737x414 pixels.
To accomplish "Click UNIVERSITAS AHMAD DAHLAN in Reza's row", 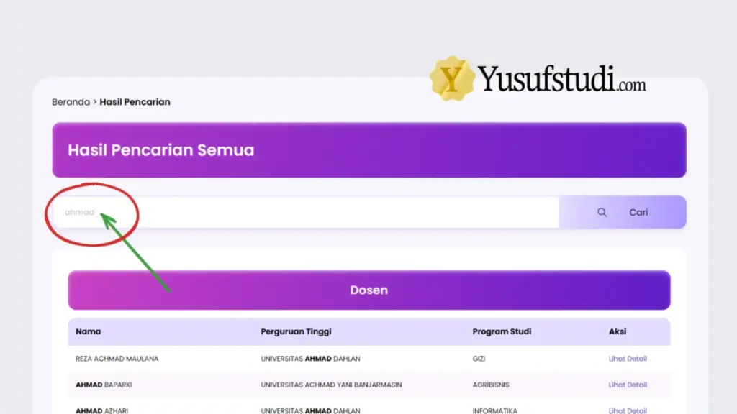I will [x=311, y=359].
